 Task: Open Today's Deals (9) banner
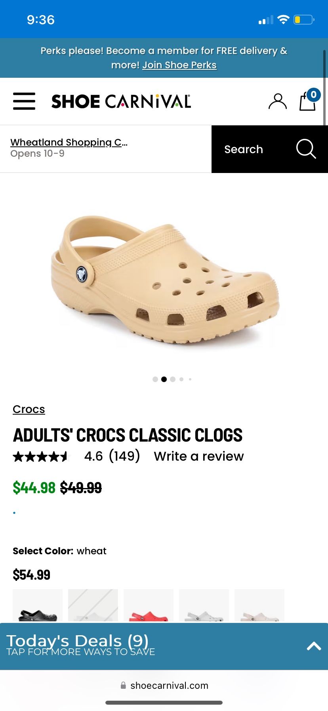164,646
